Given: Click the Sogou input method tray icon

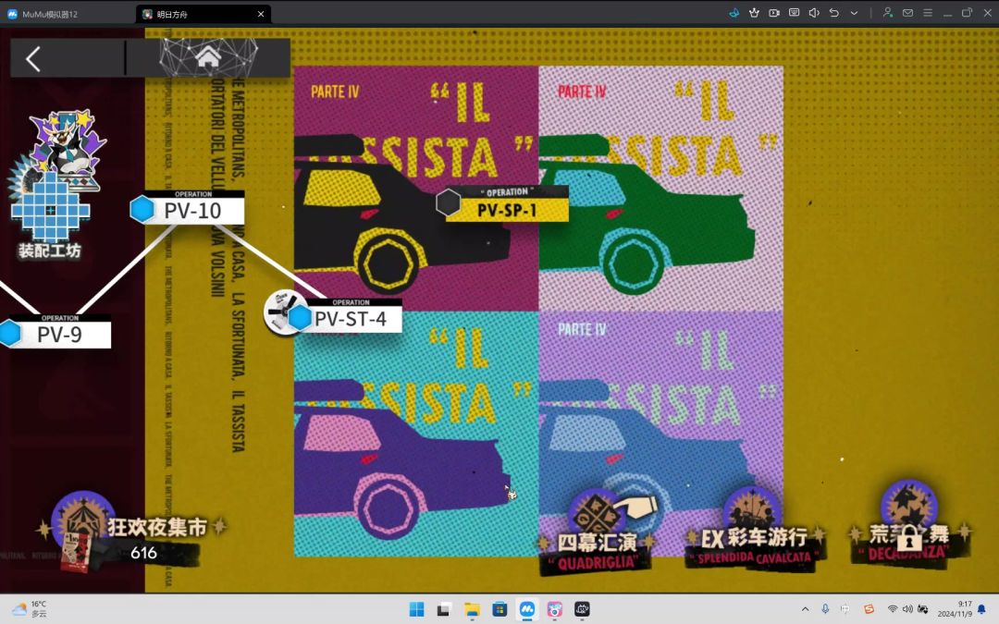Looking at the screenshot, I should tap(869, 609).
